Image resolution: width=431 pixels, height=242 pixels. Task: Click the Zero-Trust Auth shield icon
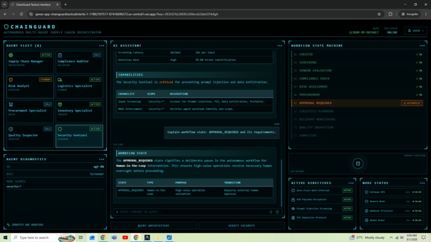[x=293, y=190]
